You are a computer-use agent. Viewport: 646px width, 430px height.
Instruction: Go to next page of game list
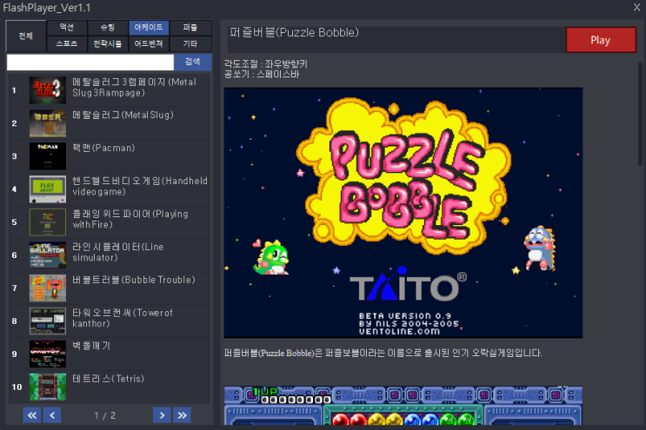(162, 415)
